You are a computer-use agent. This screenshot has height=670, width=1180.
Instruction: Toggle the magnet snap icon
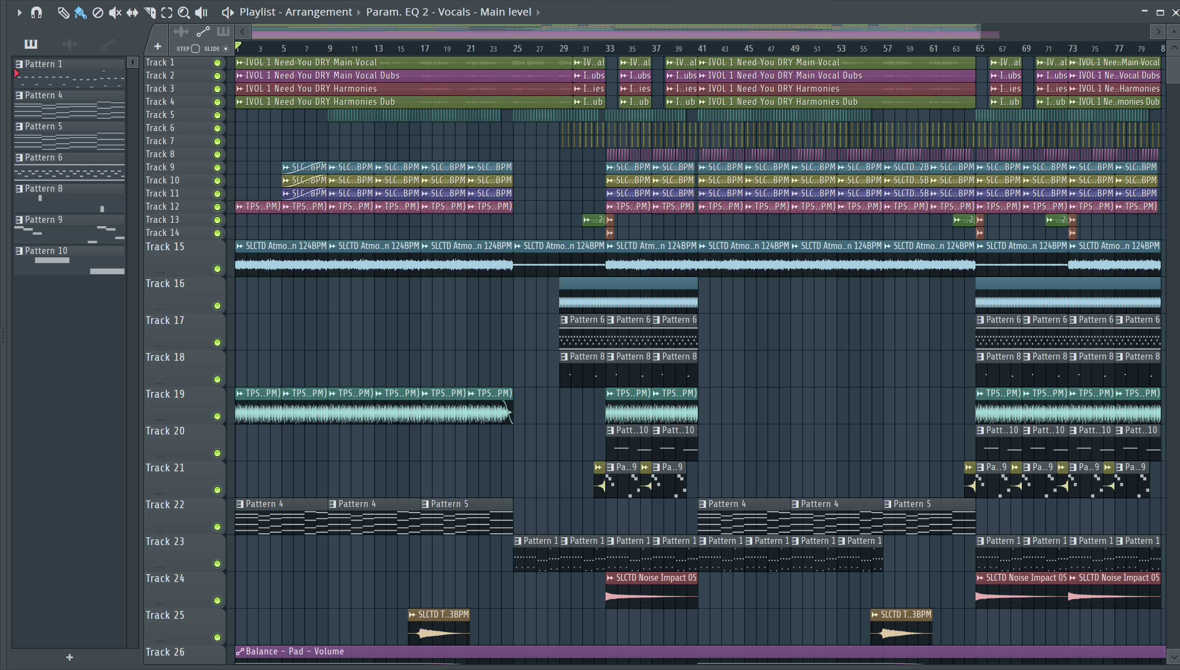[x=36, y=12]
